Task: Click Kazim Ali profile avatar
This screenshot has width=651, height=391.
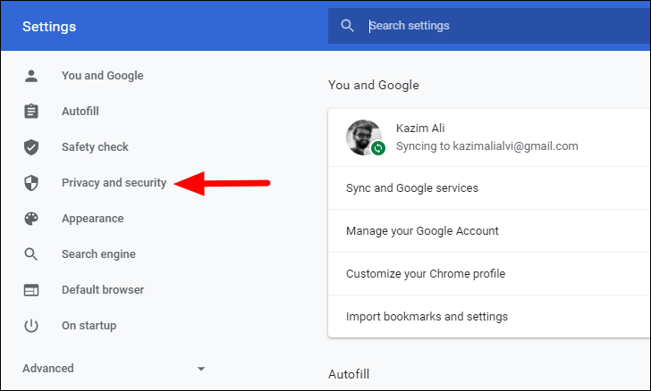Action: (364, 137)
